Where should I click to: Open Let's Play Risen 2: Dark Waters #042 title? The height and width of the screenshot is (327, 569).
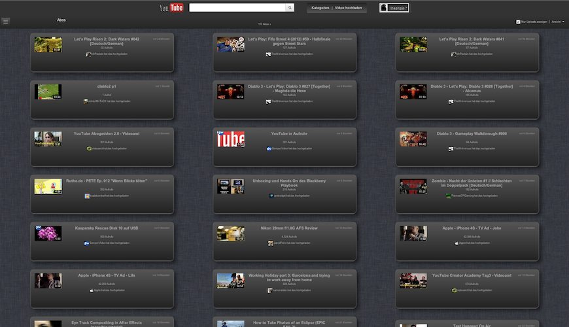(107, 41)
